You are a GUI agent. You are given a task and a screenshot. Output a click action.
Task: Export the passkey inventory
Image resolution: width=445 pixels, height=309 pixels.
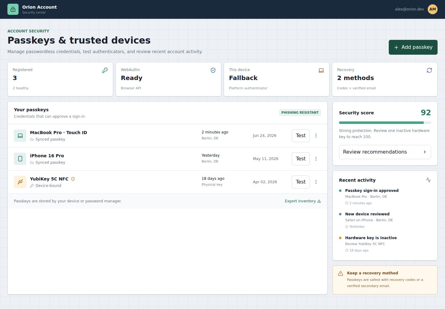pyautogui.click(x=303, y=201)
